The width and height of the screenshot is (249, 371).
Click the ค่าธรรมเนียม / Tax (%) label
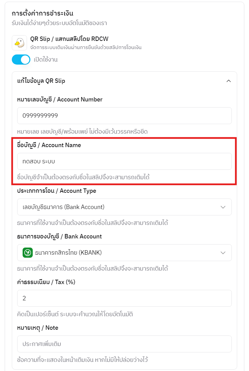44,282
